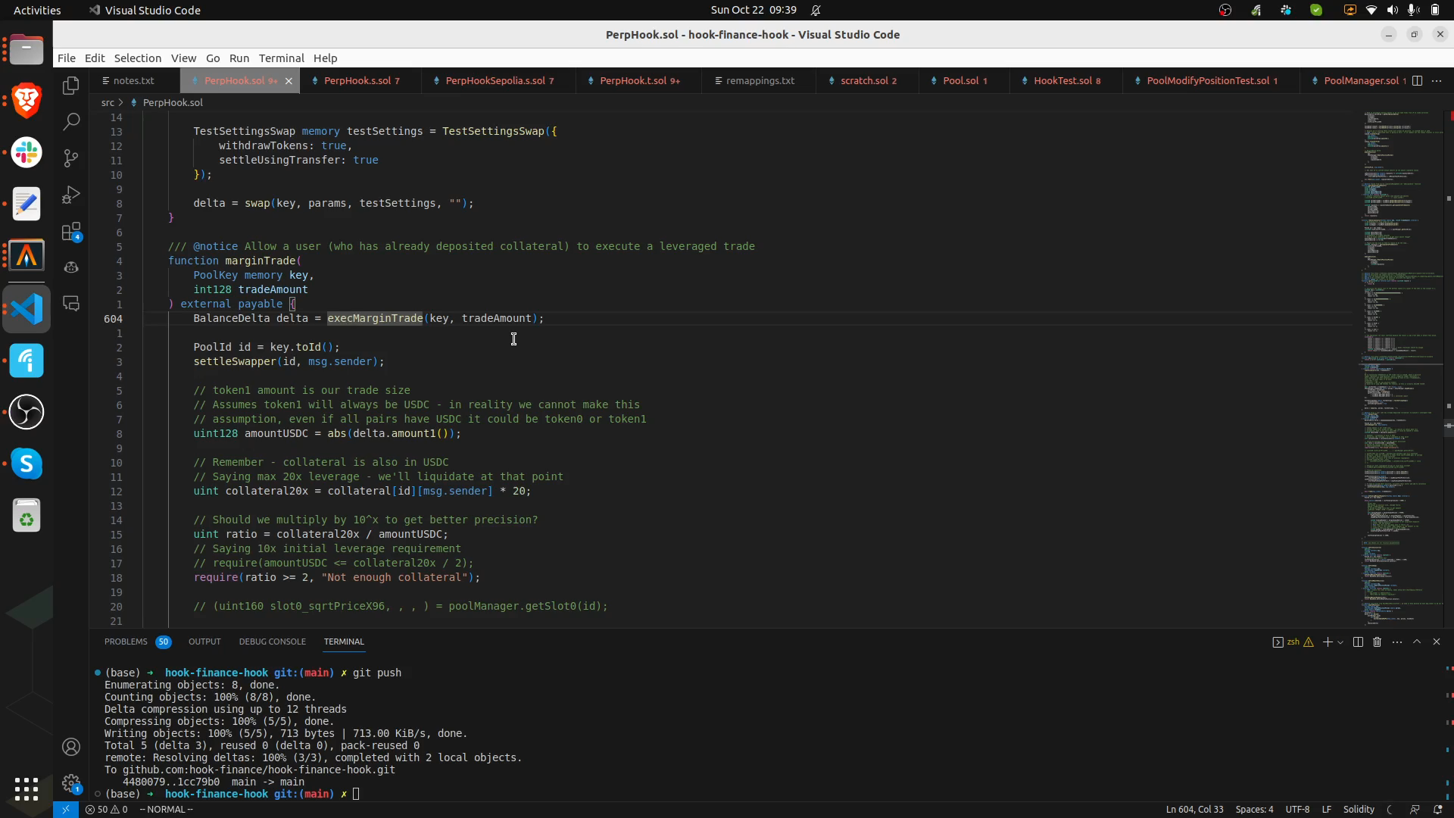Switch to remappings.txt editor tab
1454x818 pixels.
(x=760, y=81)
